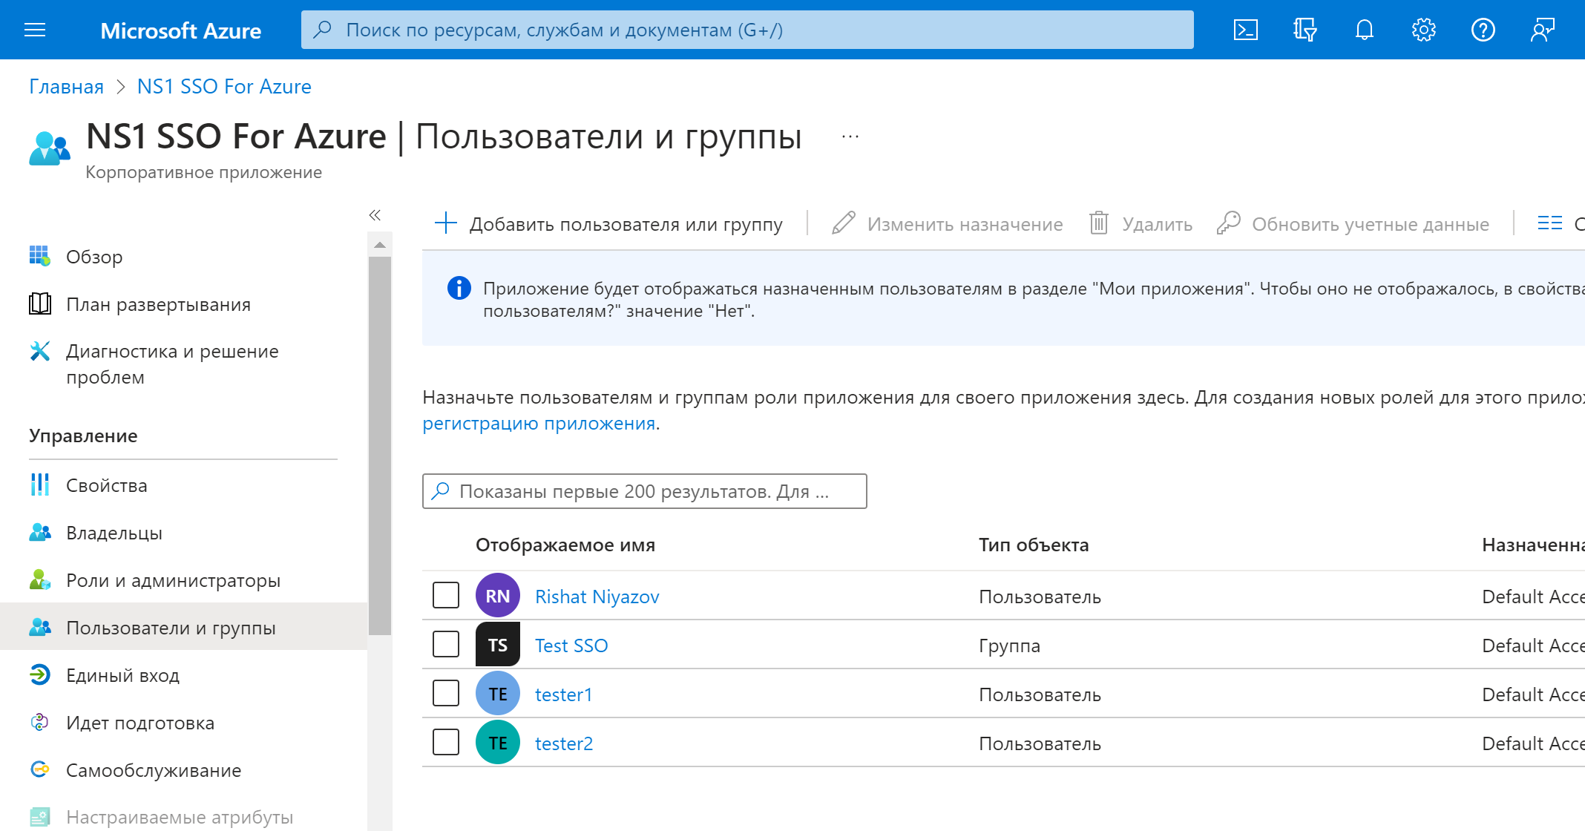Check the tester2 row checkbox

[x=446, y=742]
